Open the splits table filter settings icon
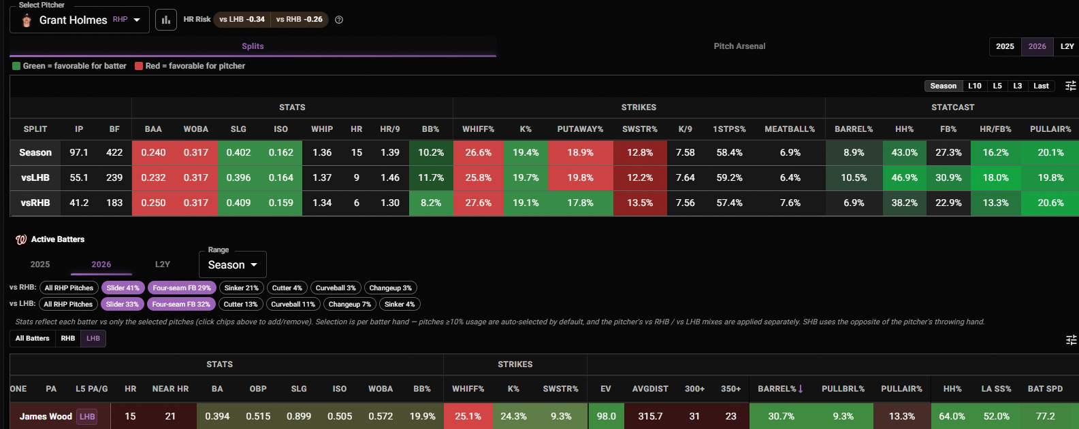 (x=1070, y=86)
